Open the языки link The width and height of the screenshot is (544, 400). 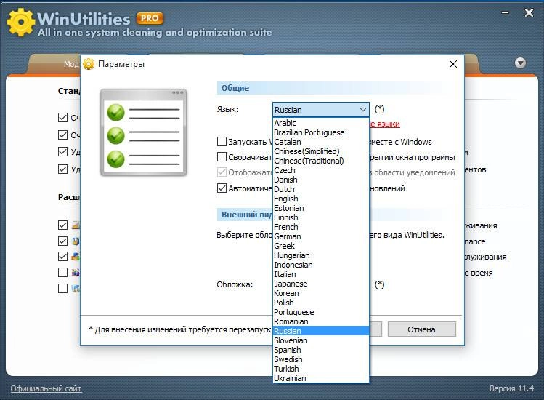tap(385, 124)
